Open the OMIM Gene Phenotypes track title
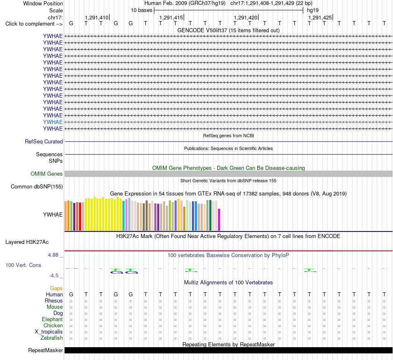The image size is (393, 360). pyautogui.click(x=228, y=168)
